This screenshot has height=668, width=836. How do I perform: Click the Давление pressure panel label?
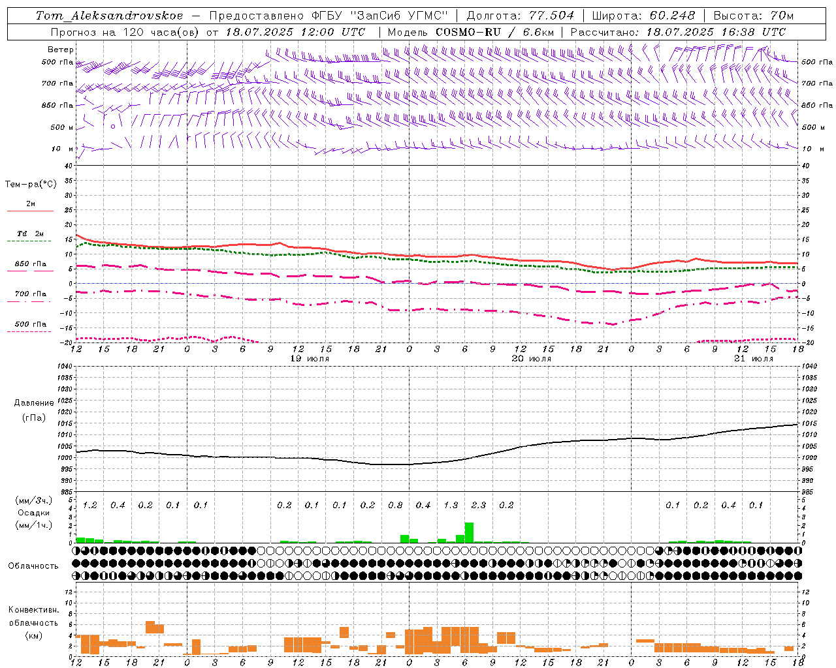click(x=34, y=403)
